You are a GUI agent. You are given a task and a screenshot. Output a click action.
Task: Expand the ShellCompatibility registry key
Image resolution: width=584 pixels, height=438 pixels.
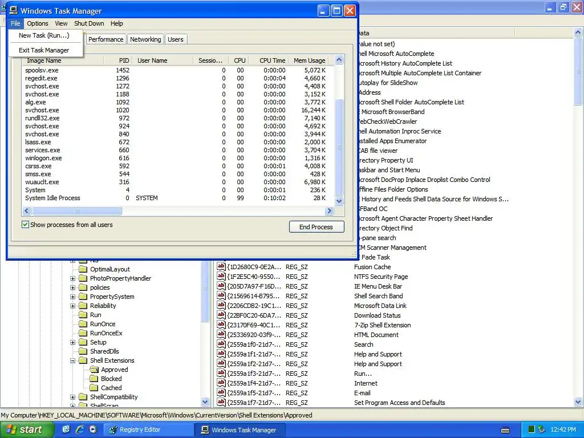point(73,397)
